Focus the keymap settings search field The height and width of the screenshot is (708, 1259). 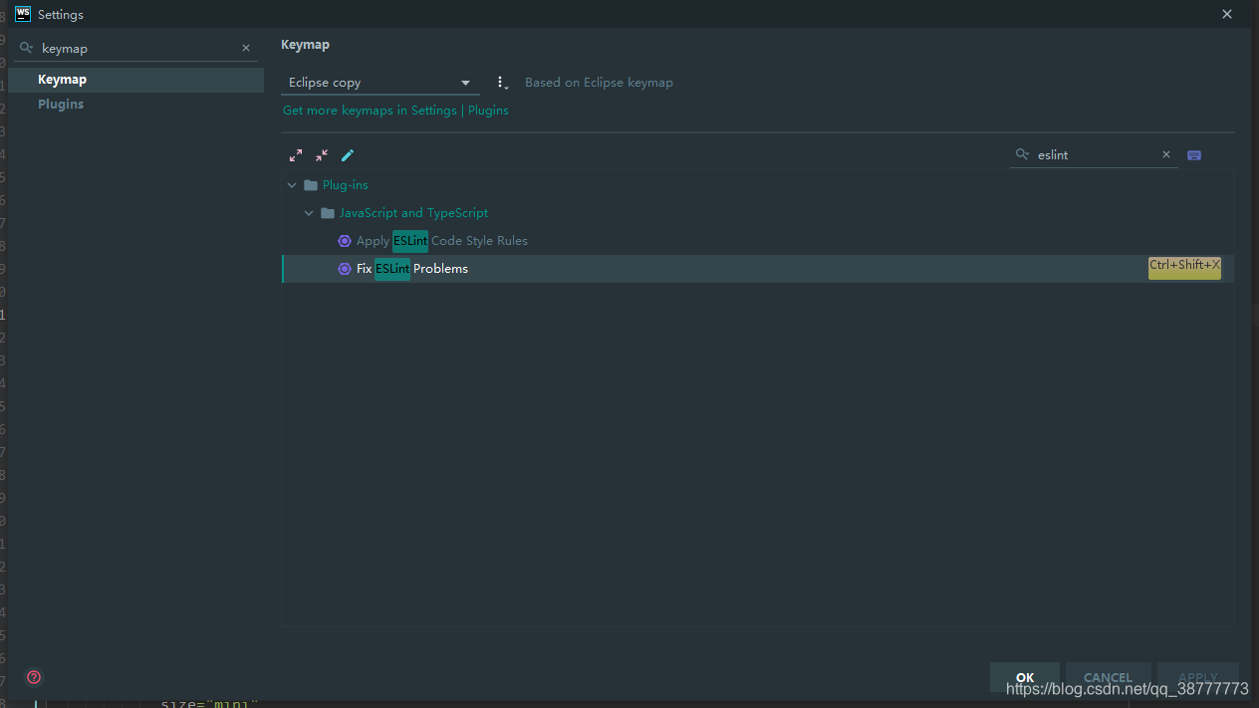(x=137, y=48)
